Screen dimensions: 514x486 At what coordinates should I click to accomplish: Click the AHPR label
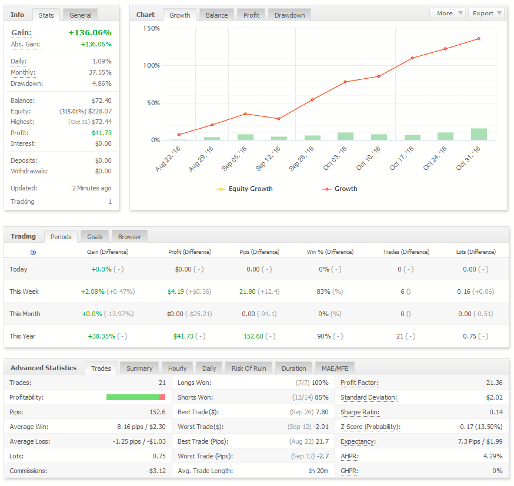coord(350,456)
